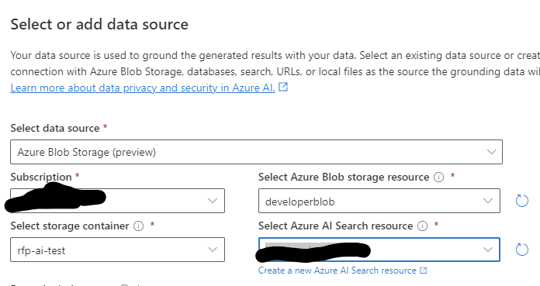Refresh the Azure Blob storage resource list
The width and height of the screenshot is (540, 286).
point(521,201)
